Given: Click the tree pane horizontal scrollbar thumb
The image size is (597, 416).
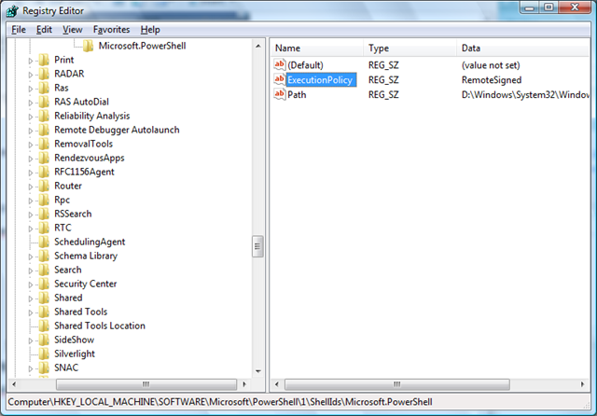Looking at the screenshot, I should pos(146,384).
